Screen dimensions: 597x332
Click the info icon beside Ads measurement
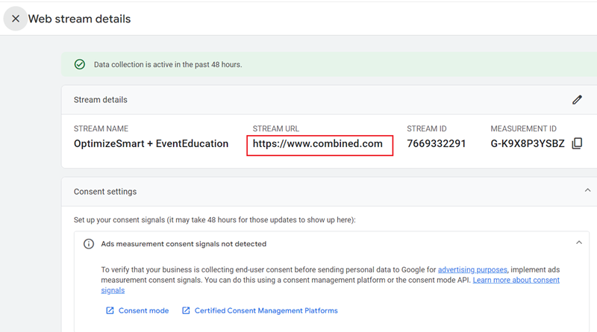pyautogui.click(x=89, y=244)
